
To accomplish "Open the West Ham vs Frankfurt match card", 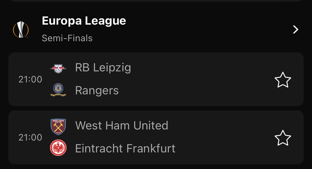I will tap(156, 137).
